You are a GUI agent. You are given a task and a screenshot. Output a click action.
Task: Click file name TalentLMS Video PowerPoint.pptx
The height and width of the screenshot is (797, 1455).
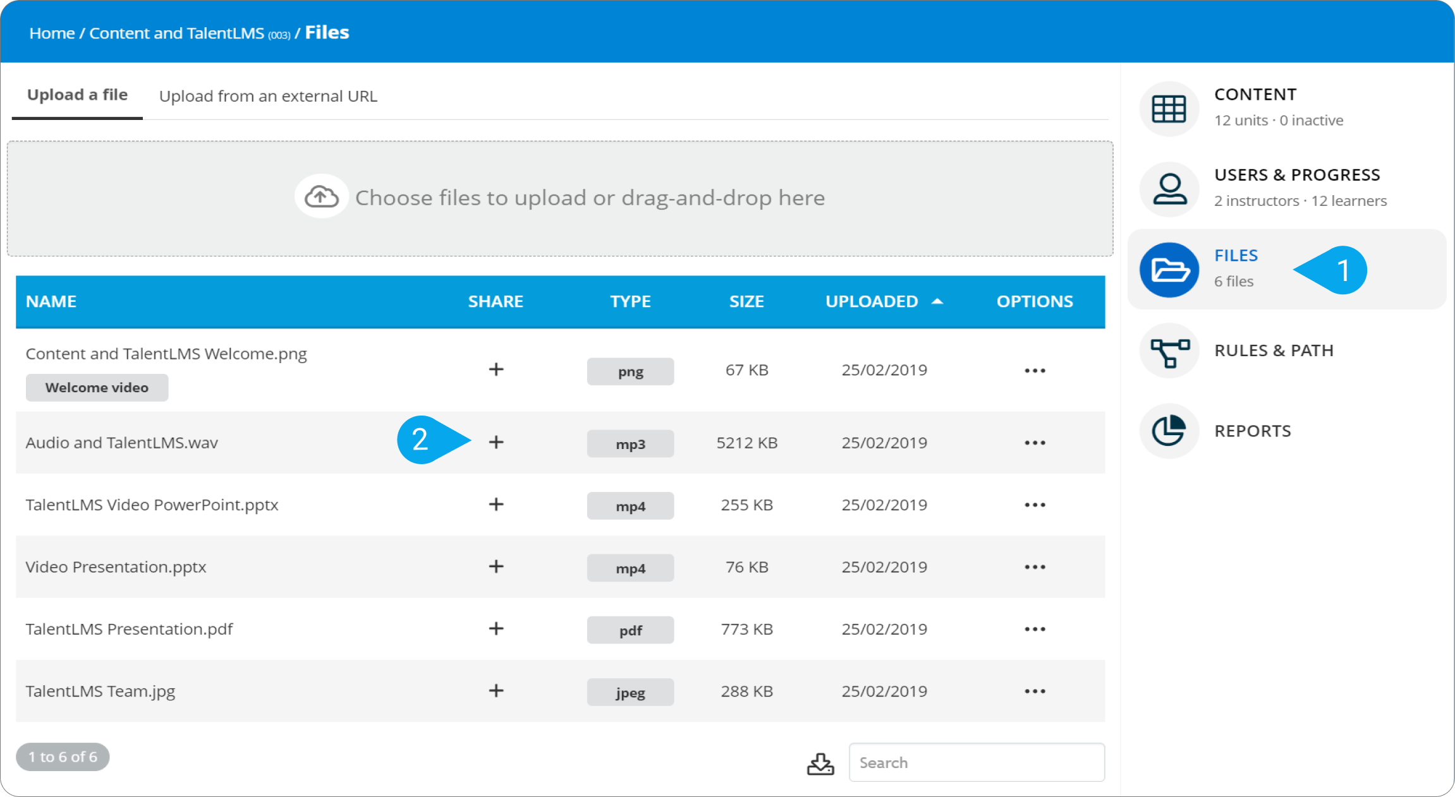152,505
